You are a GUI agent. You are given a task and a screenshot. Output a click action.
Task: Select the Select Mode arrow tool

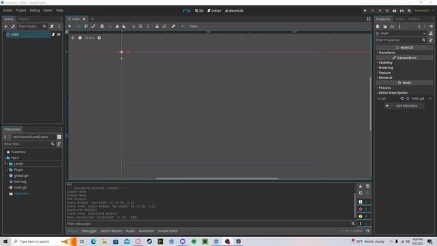coord(70,26)
